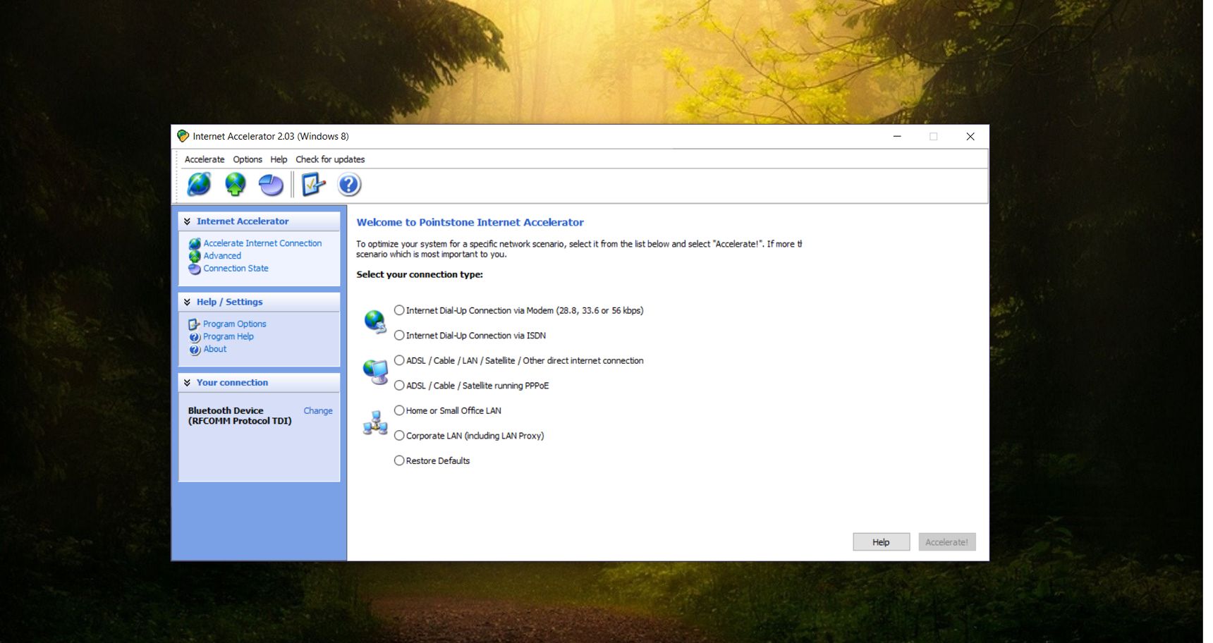Click the icon beside About link

click(195, 350)
